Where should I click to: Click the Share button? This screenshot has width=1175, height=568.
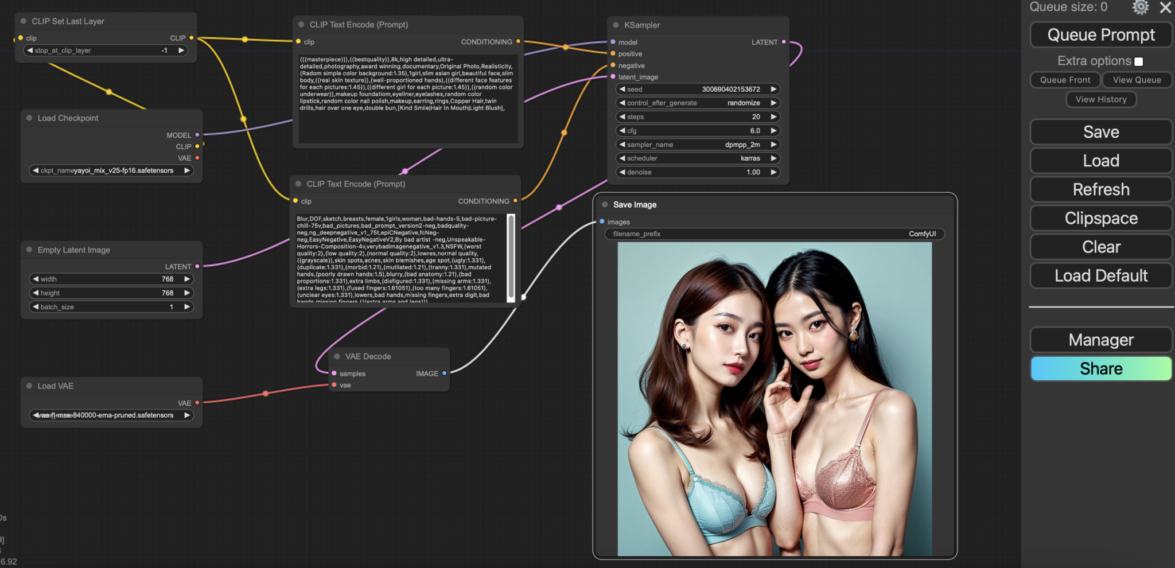[1100, 368]
